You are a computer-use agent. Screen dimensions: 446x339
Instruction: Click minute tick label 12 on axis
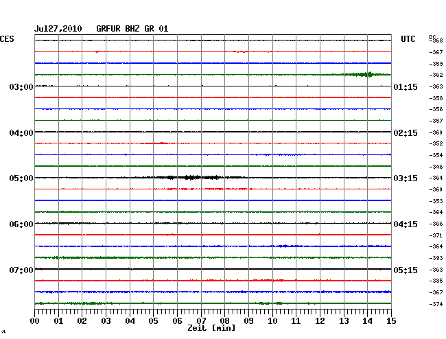tap(320, 321)
